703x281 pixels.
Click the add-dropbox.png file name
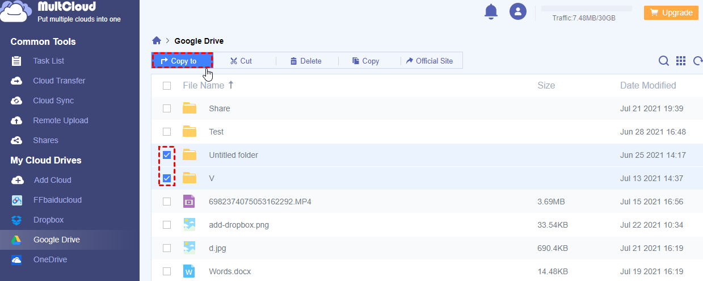click(x=239, y=225)
